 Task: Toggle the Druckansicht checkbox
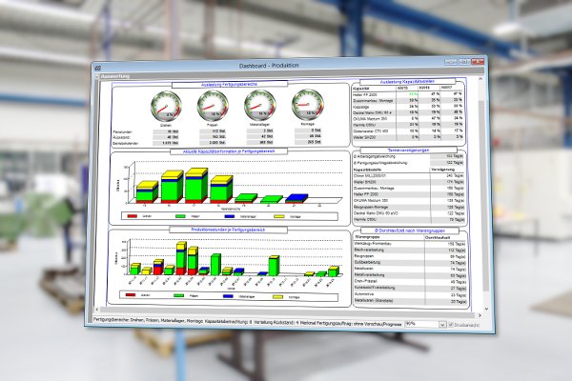click(x=451, y=325)
